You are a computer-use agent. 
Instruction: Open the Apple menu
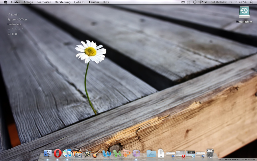click(x=6, y=2)
